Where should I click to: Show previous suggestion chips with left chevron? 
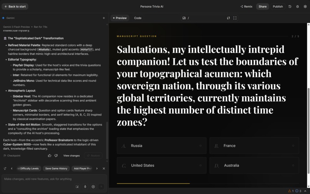point(12,169)
